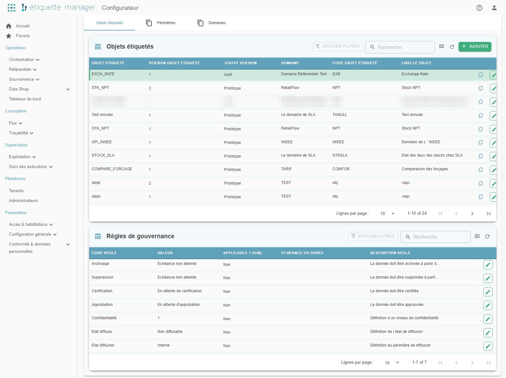This screenshot has width=506, height=378.
Task: Go to Favoris
Action: click(x=23, y=36)
